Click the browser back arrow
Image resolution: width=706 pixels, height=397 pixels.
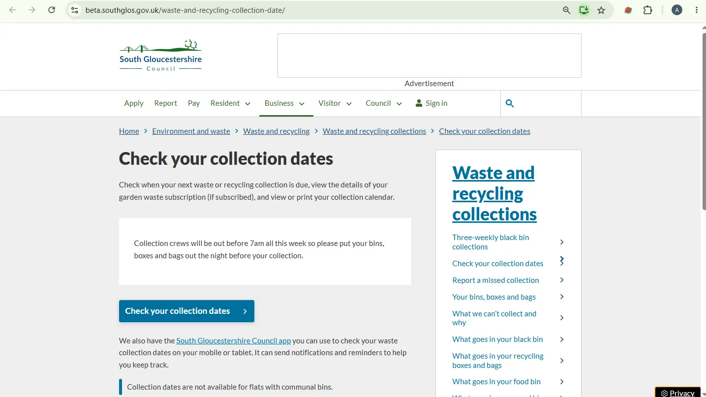pyautogui.click(x=13, y=10)
